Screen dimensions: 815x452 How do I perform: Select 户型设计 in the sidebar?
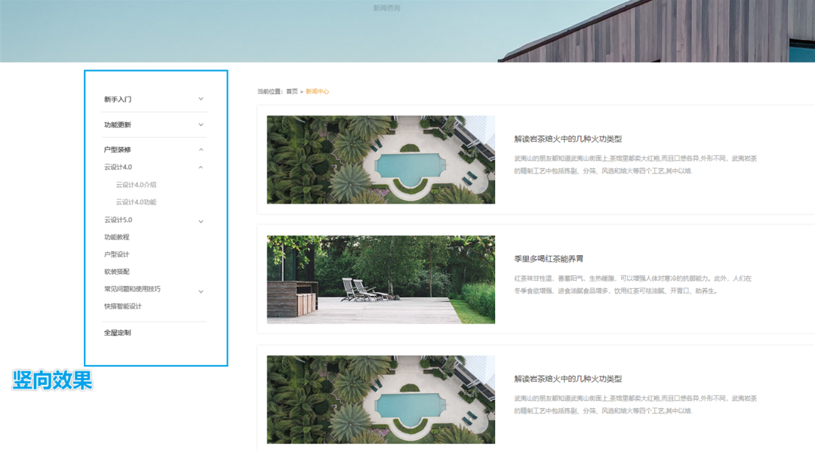click(117, 254)
